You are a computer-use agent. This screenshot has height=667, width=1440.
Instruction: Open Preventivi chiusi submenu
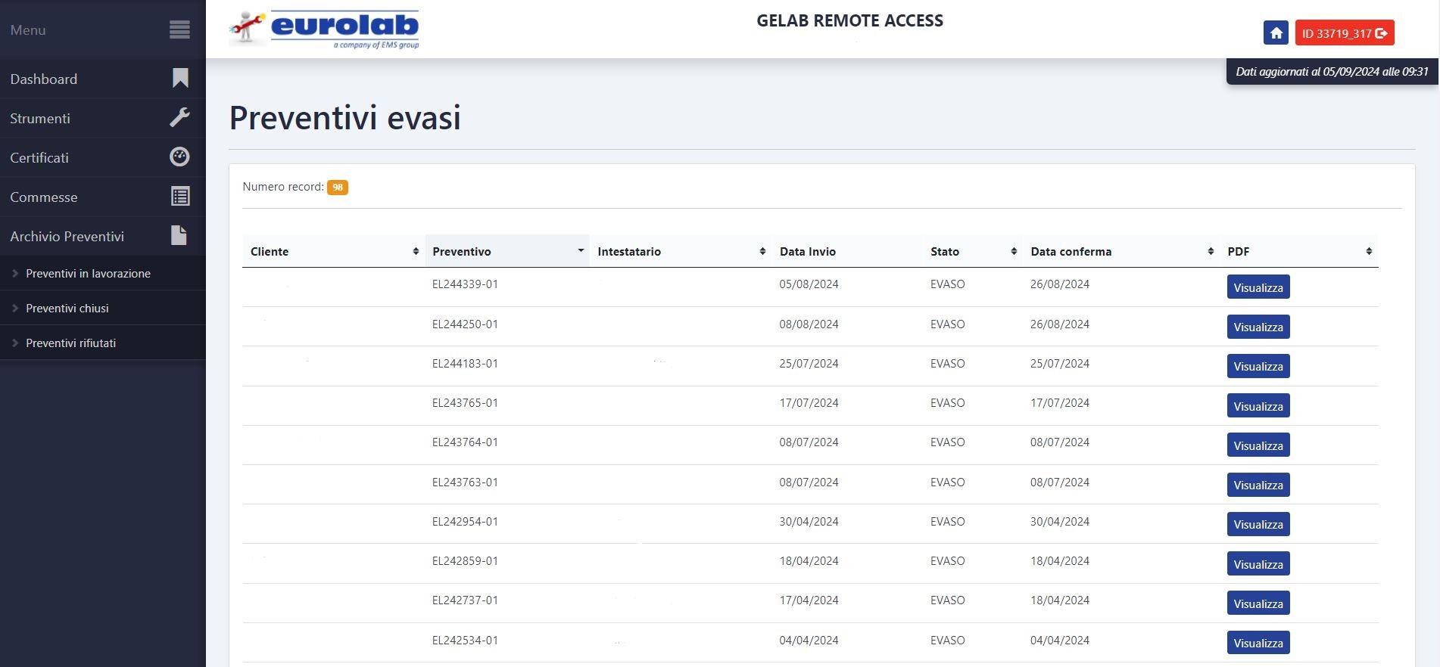pos(103,308)
